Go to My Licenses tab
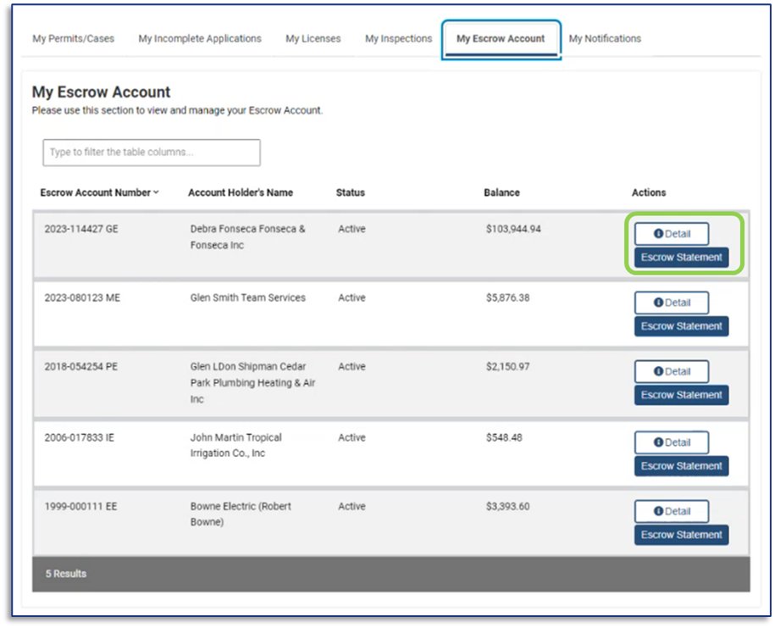This screenshot has width=775, height=628. [x=313, y=38]
